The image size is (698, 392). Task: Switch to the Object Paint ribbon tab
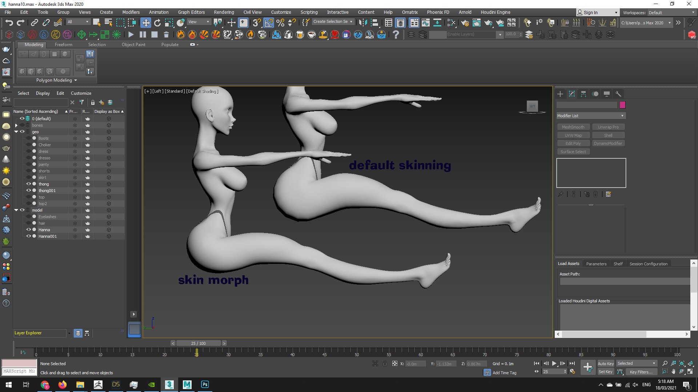[x=133, y=45]
